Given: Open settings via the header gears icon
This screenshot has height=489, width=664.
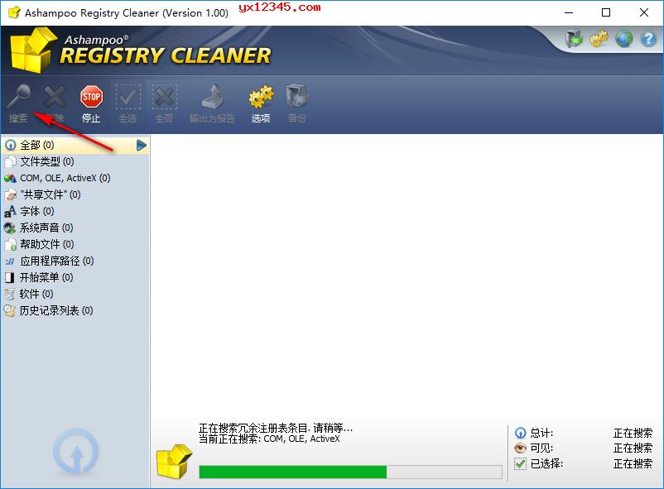Looking at the screenshot, I should 599,39.
